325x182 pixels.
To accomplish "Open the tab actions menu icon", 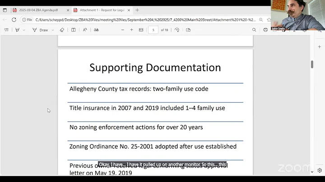I will [x=5, y=10].
